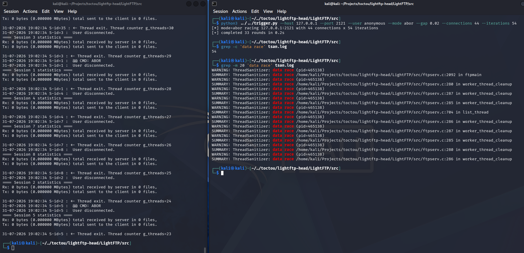Maximize the left terminal window
The width and height of the screenshot is (524, 253).
coord(196,4)
